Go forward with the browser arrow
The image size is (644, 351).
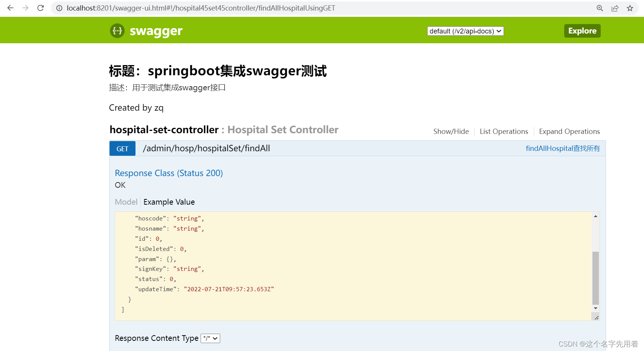(25, 8)
